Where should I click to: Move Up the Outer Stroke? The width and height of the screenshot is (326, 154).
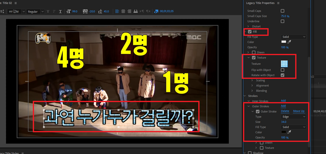coord(299,111)
